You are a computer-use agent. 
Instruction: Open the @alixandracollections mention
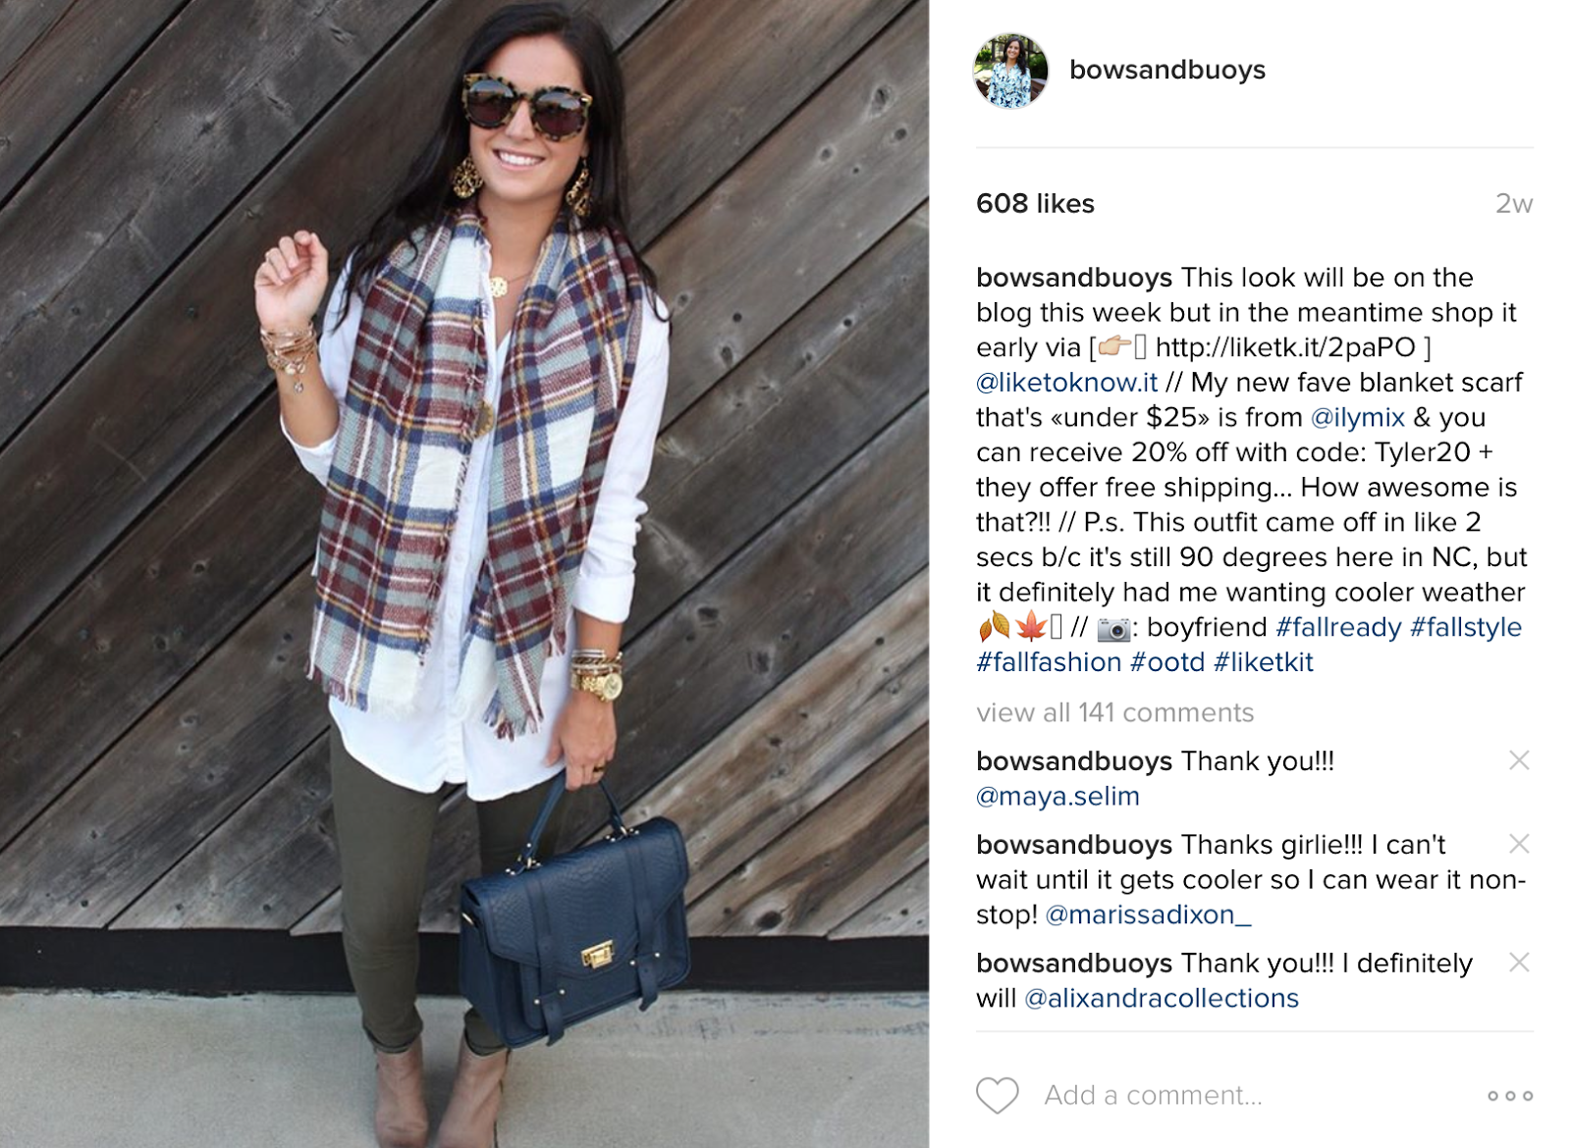click(x=1161, y=999)
